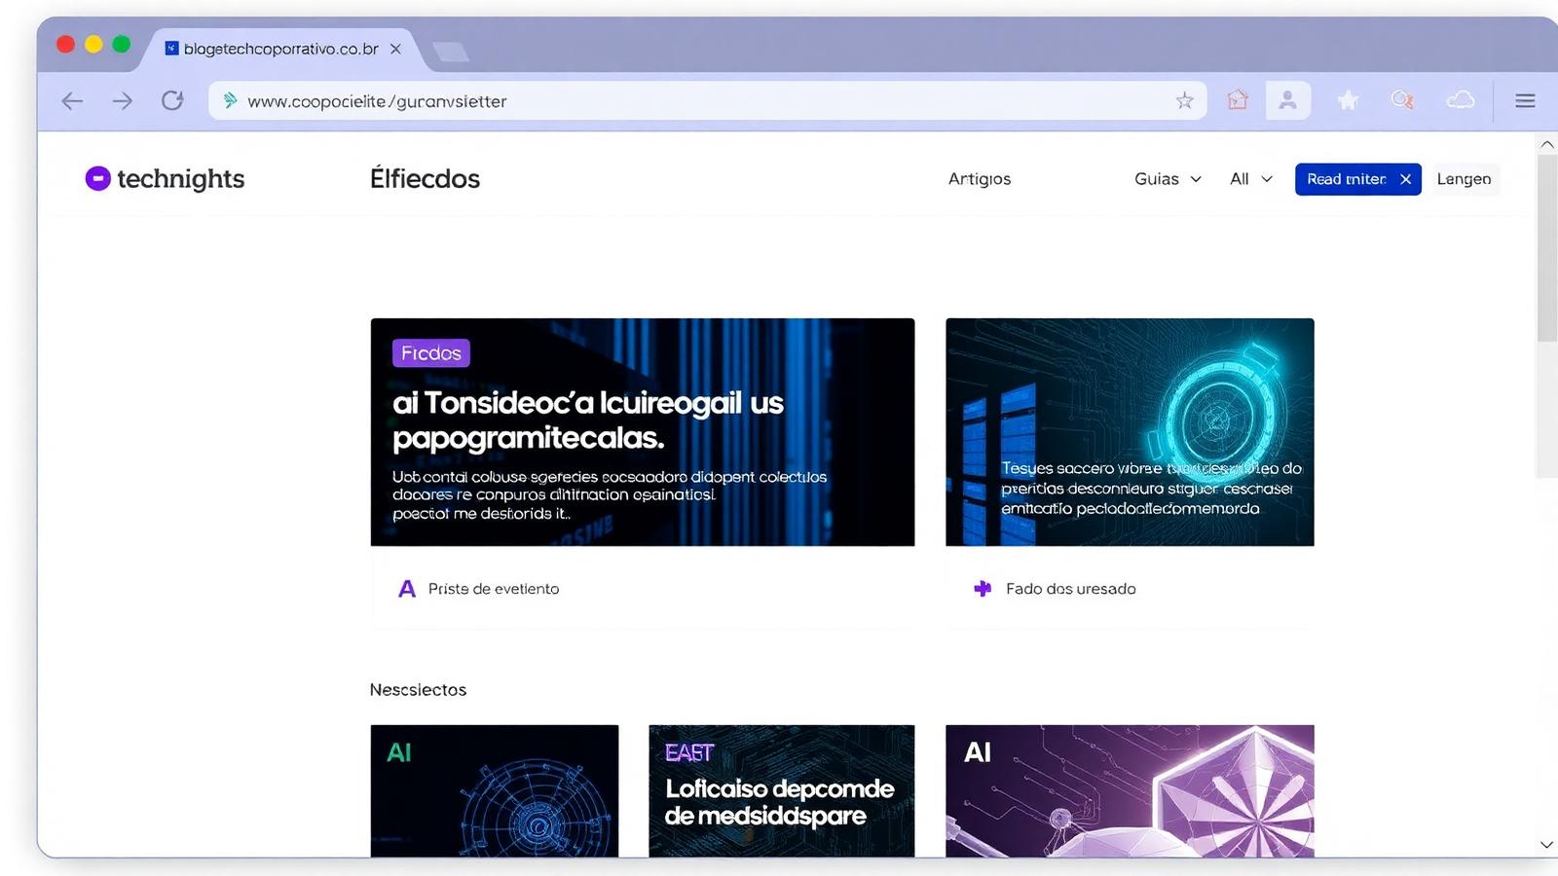Click the Nescsiectos section heading
The image size is (1558, 876).
[x=418, y=689]
